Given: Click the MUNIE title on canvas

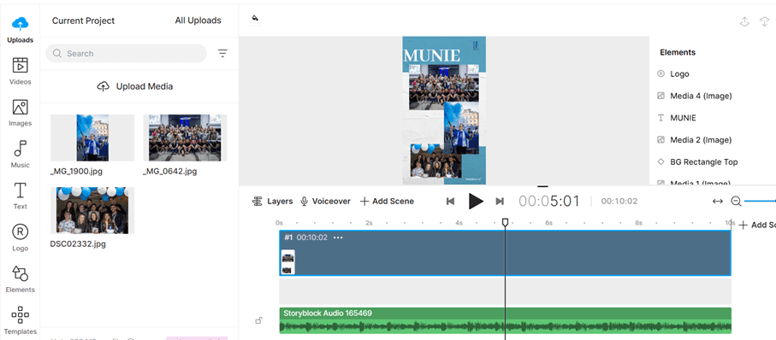Looking at the screenshot, I should 432,56.
